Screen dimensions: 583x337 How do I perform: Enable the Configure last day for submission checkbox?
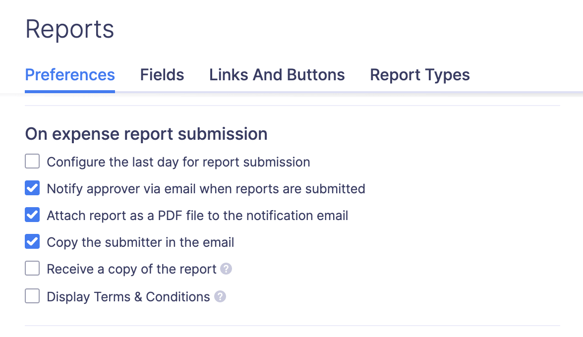32,162
